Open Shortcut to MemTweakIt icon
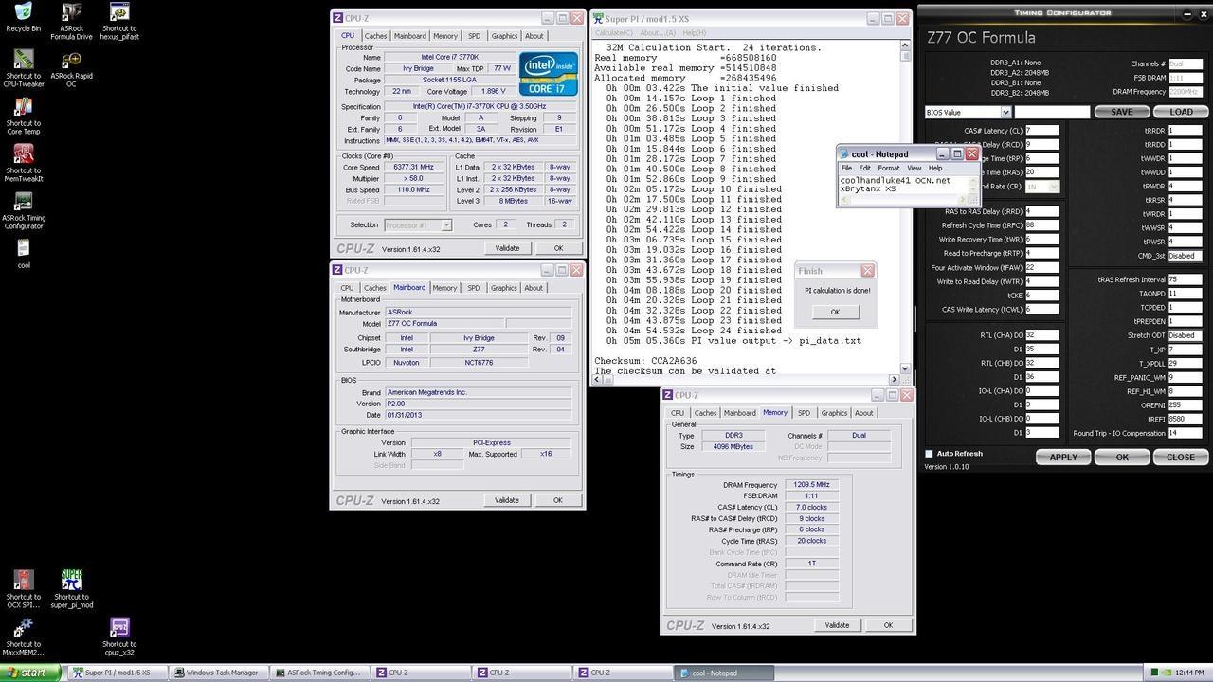This screenshot has width=1213, height=682. [x=24, y=163]
